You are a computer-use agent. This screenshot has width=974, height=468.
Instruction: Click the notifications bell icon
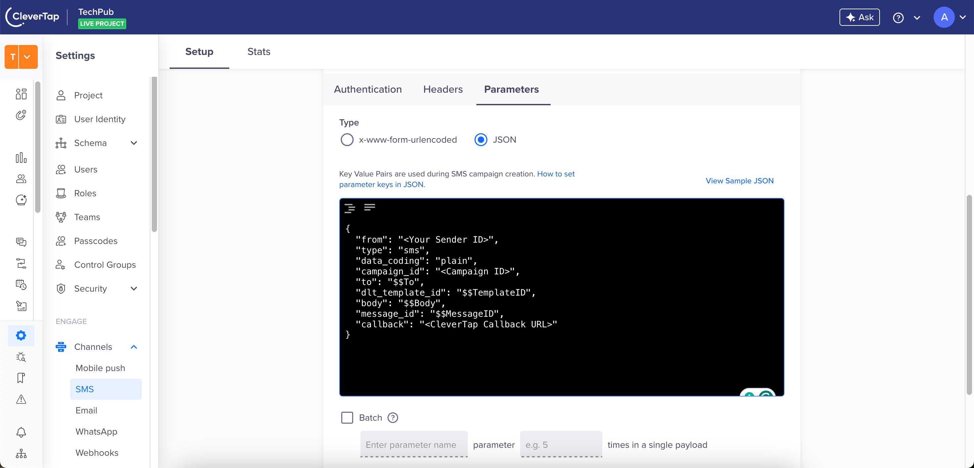click(21, 432)
